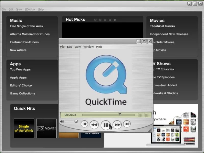Skip to end in QuickTime player

pos(127,124)
